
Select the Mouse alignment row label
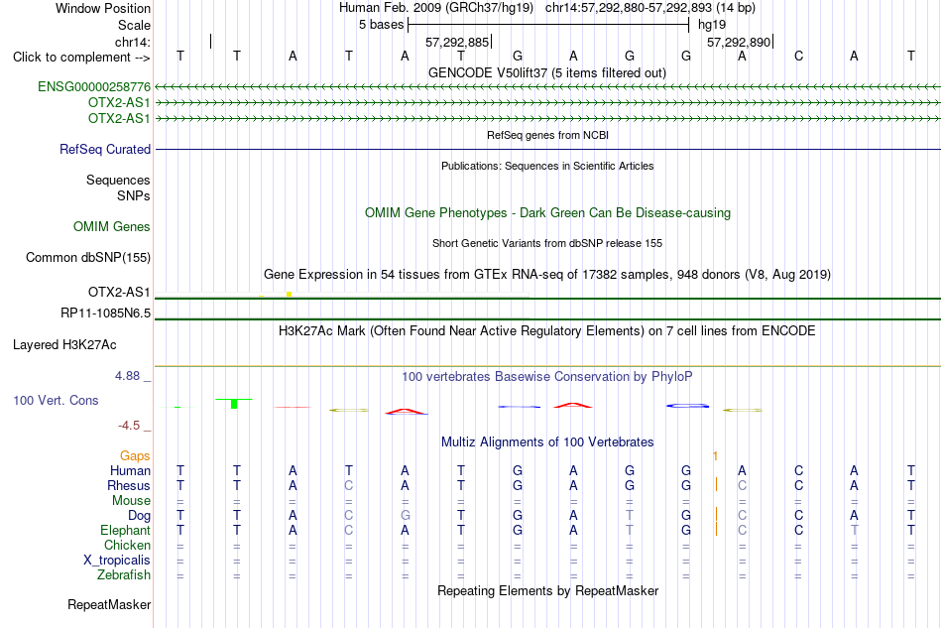pos(131,501)
